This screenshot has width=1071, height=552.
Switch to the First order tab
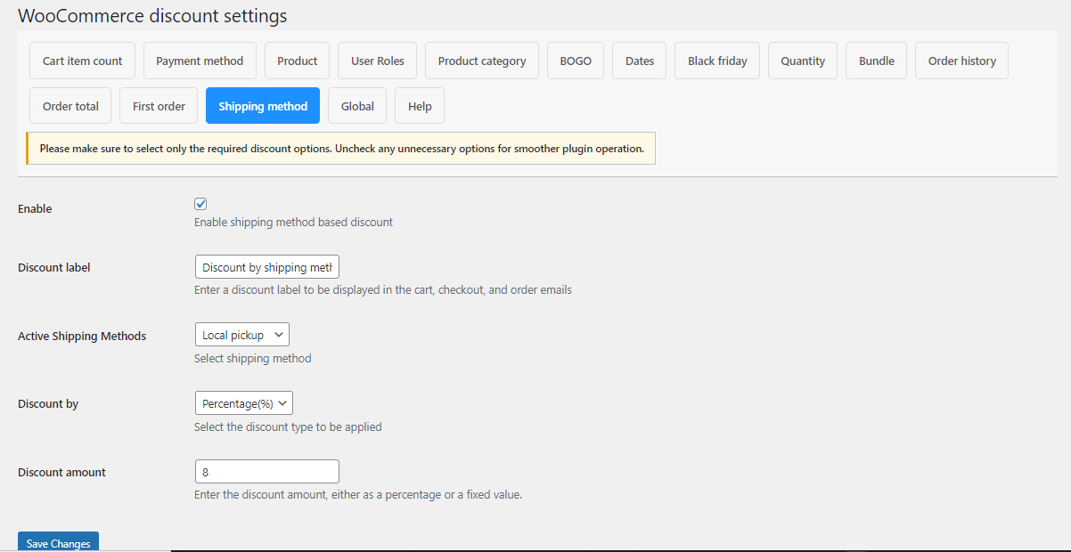158,105
